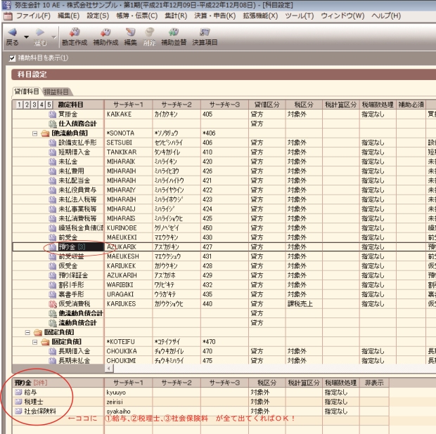The image size is (436, 434).
Task: Open the 拡張機能(X) menu
Action: (x=260, y=16)
